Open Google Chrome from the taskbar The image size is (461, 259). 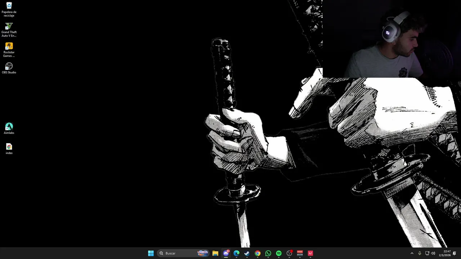coord(258,253)
